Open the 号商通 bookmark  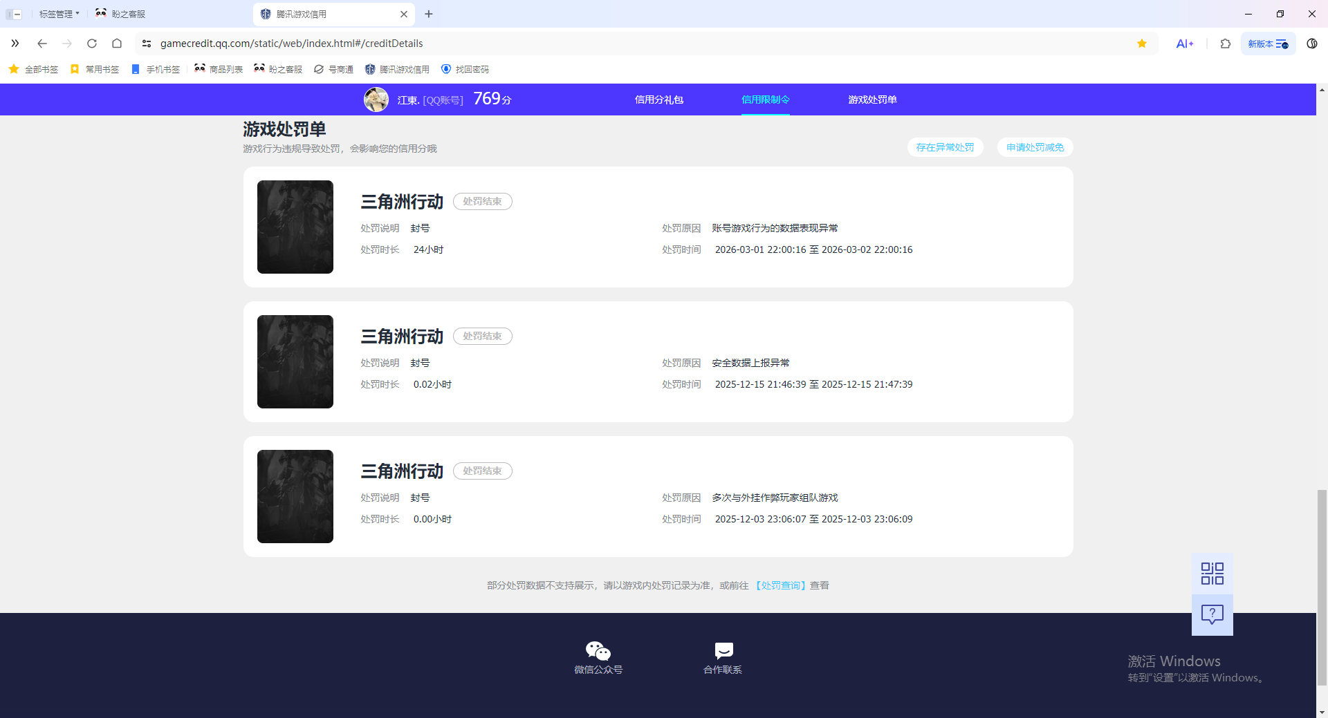click(333, 69)
